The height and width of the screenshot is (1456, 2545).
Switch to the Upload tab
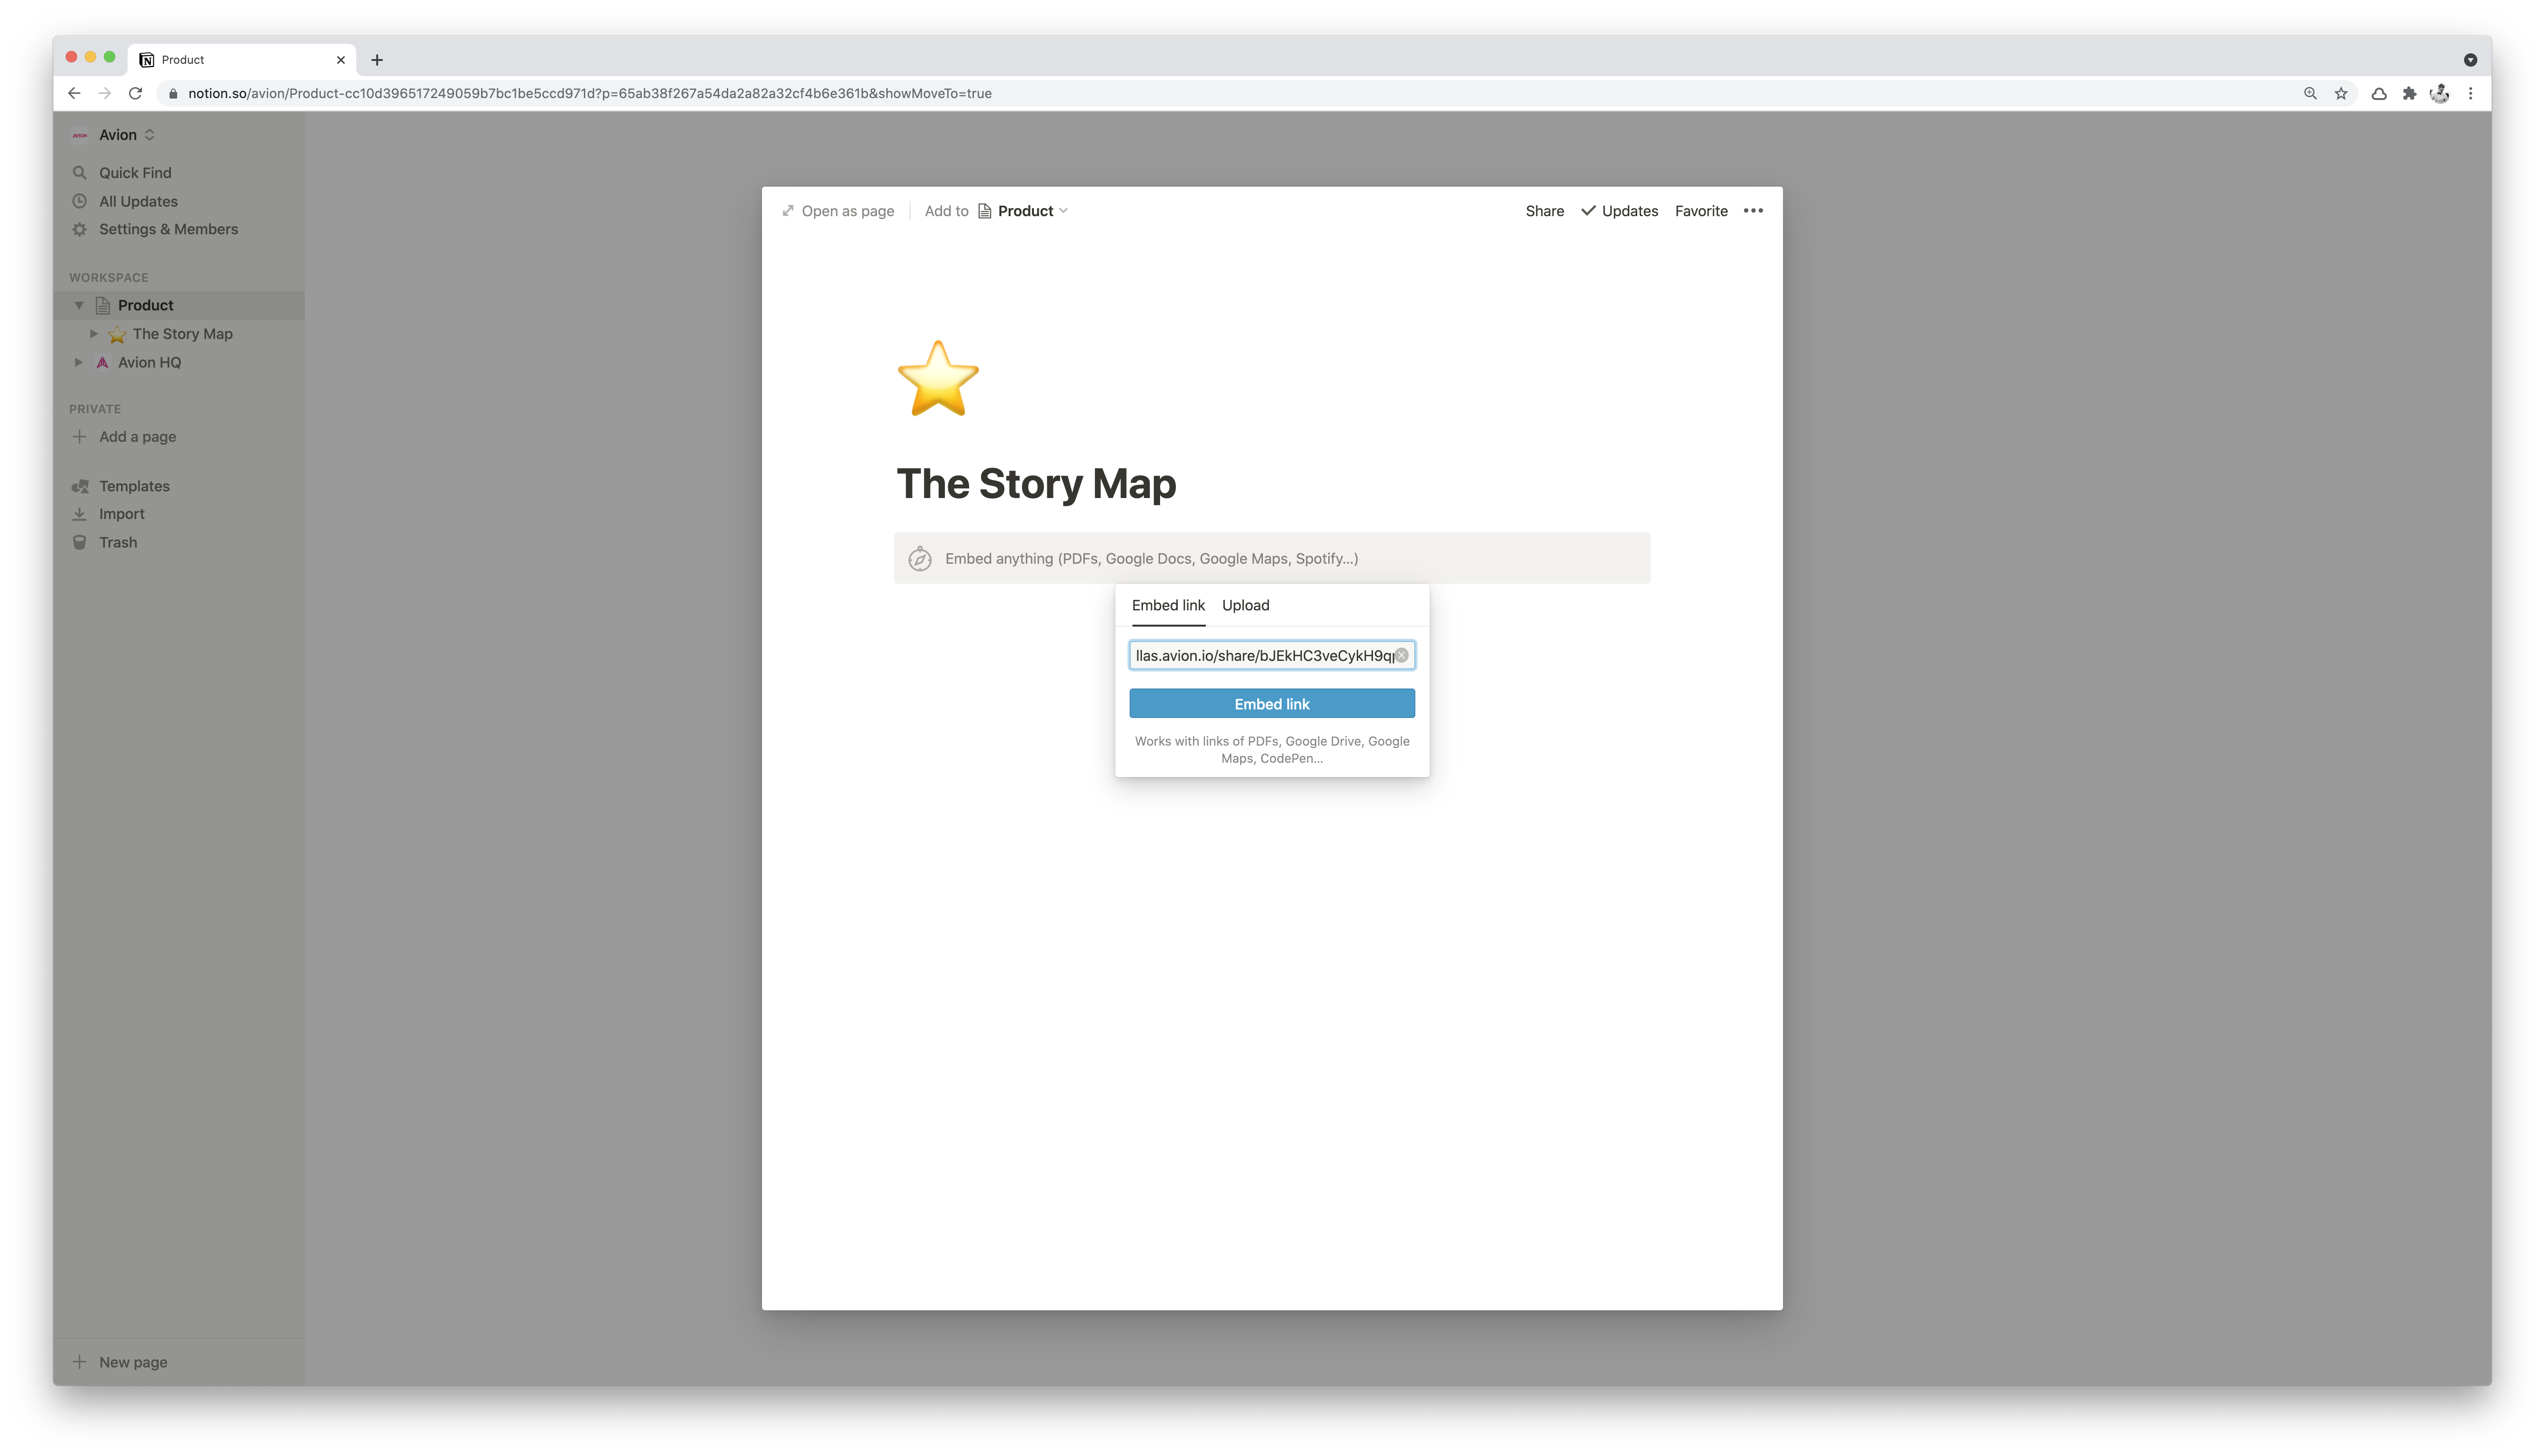(x=1245, y=605)
